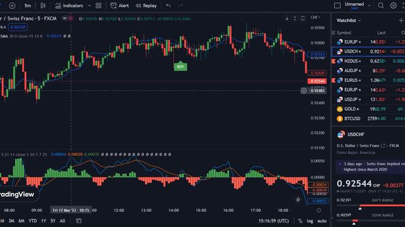Toggle the red flag on EURUSD row
405x227 pixels.
coord(333,80)
